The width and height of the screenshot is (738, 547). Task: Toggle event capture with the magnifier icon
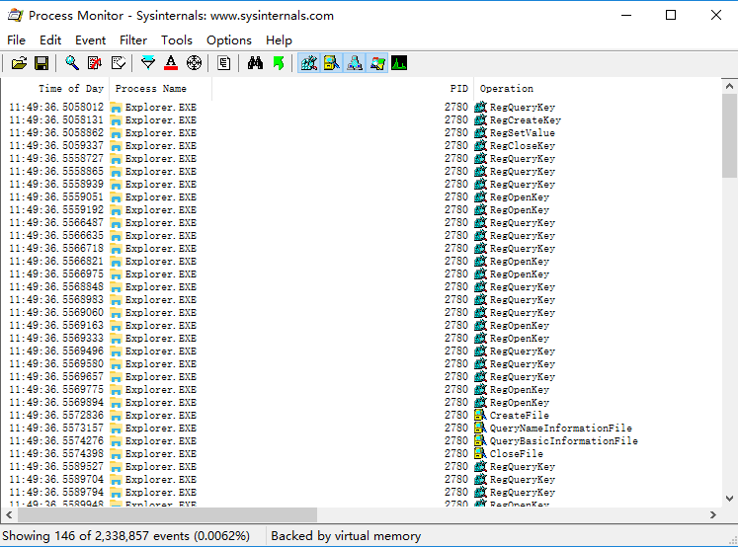pyautogui.click(x=72, y=63)
